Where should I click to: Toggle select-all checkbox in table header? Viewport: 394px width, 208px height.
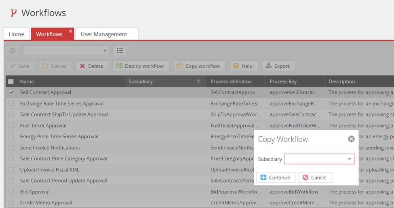click(x=11, y=81)
